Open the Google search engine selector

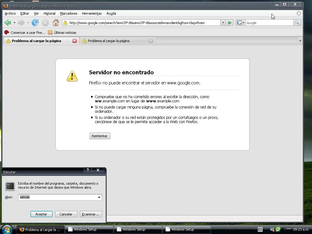coord(241,23)
